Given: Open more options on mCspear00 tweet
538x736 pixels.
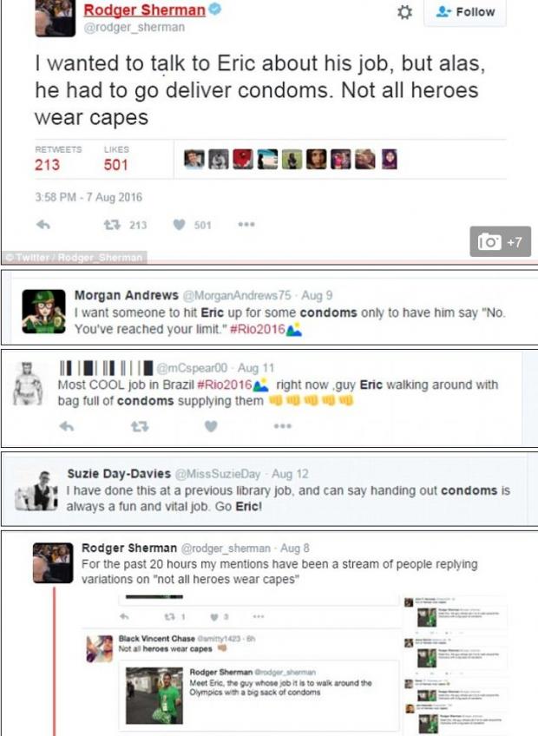Looking at the screenshot, I should [283, 426].
